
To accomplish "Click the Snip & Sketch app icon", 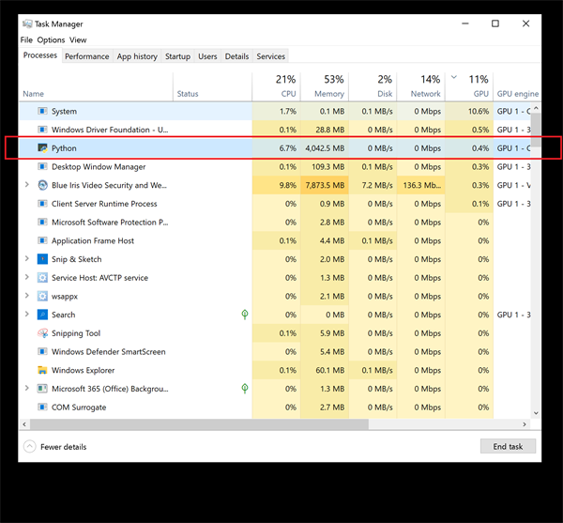I will point(42,259).
